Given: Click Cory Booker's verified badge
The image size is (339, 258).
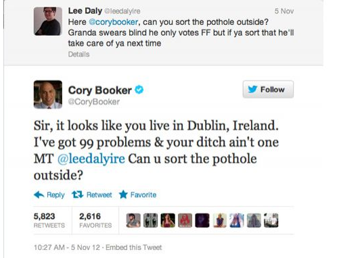Looking at the screenshot, I should click(x=139, y=90).
